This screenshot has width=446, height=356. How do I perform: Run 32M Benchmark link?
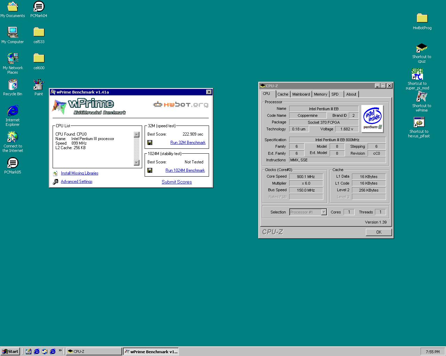click(188, 143)
